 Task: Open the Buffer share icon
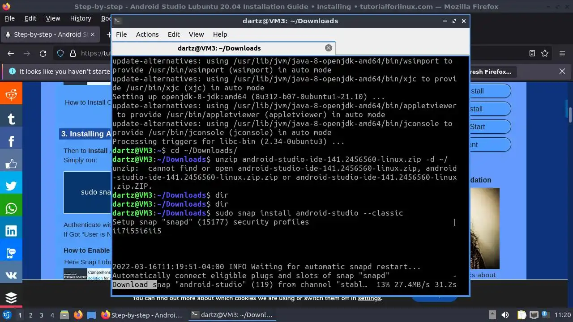coord(11,298)
